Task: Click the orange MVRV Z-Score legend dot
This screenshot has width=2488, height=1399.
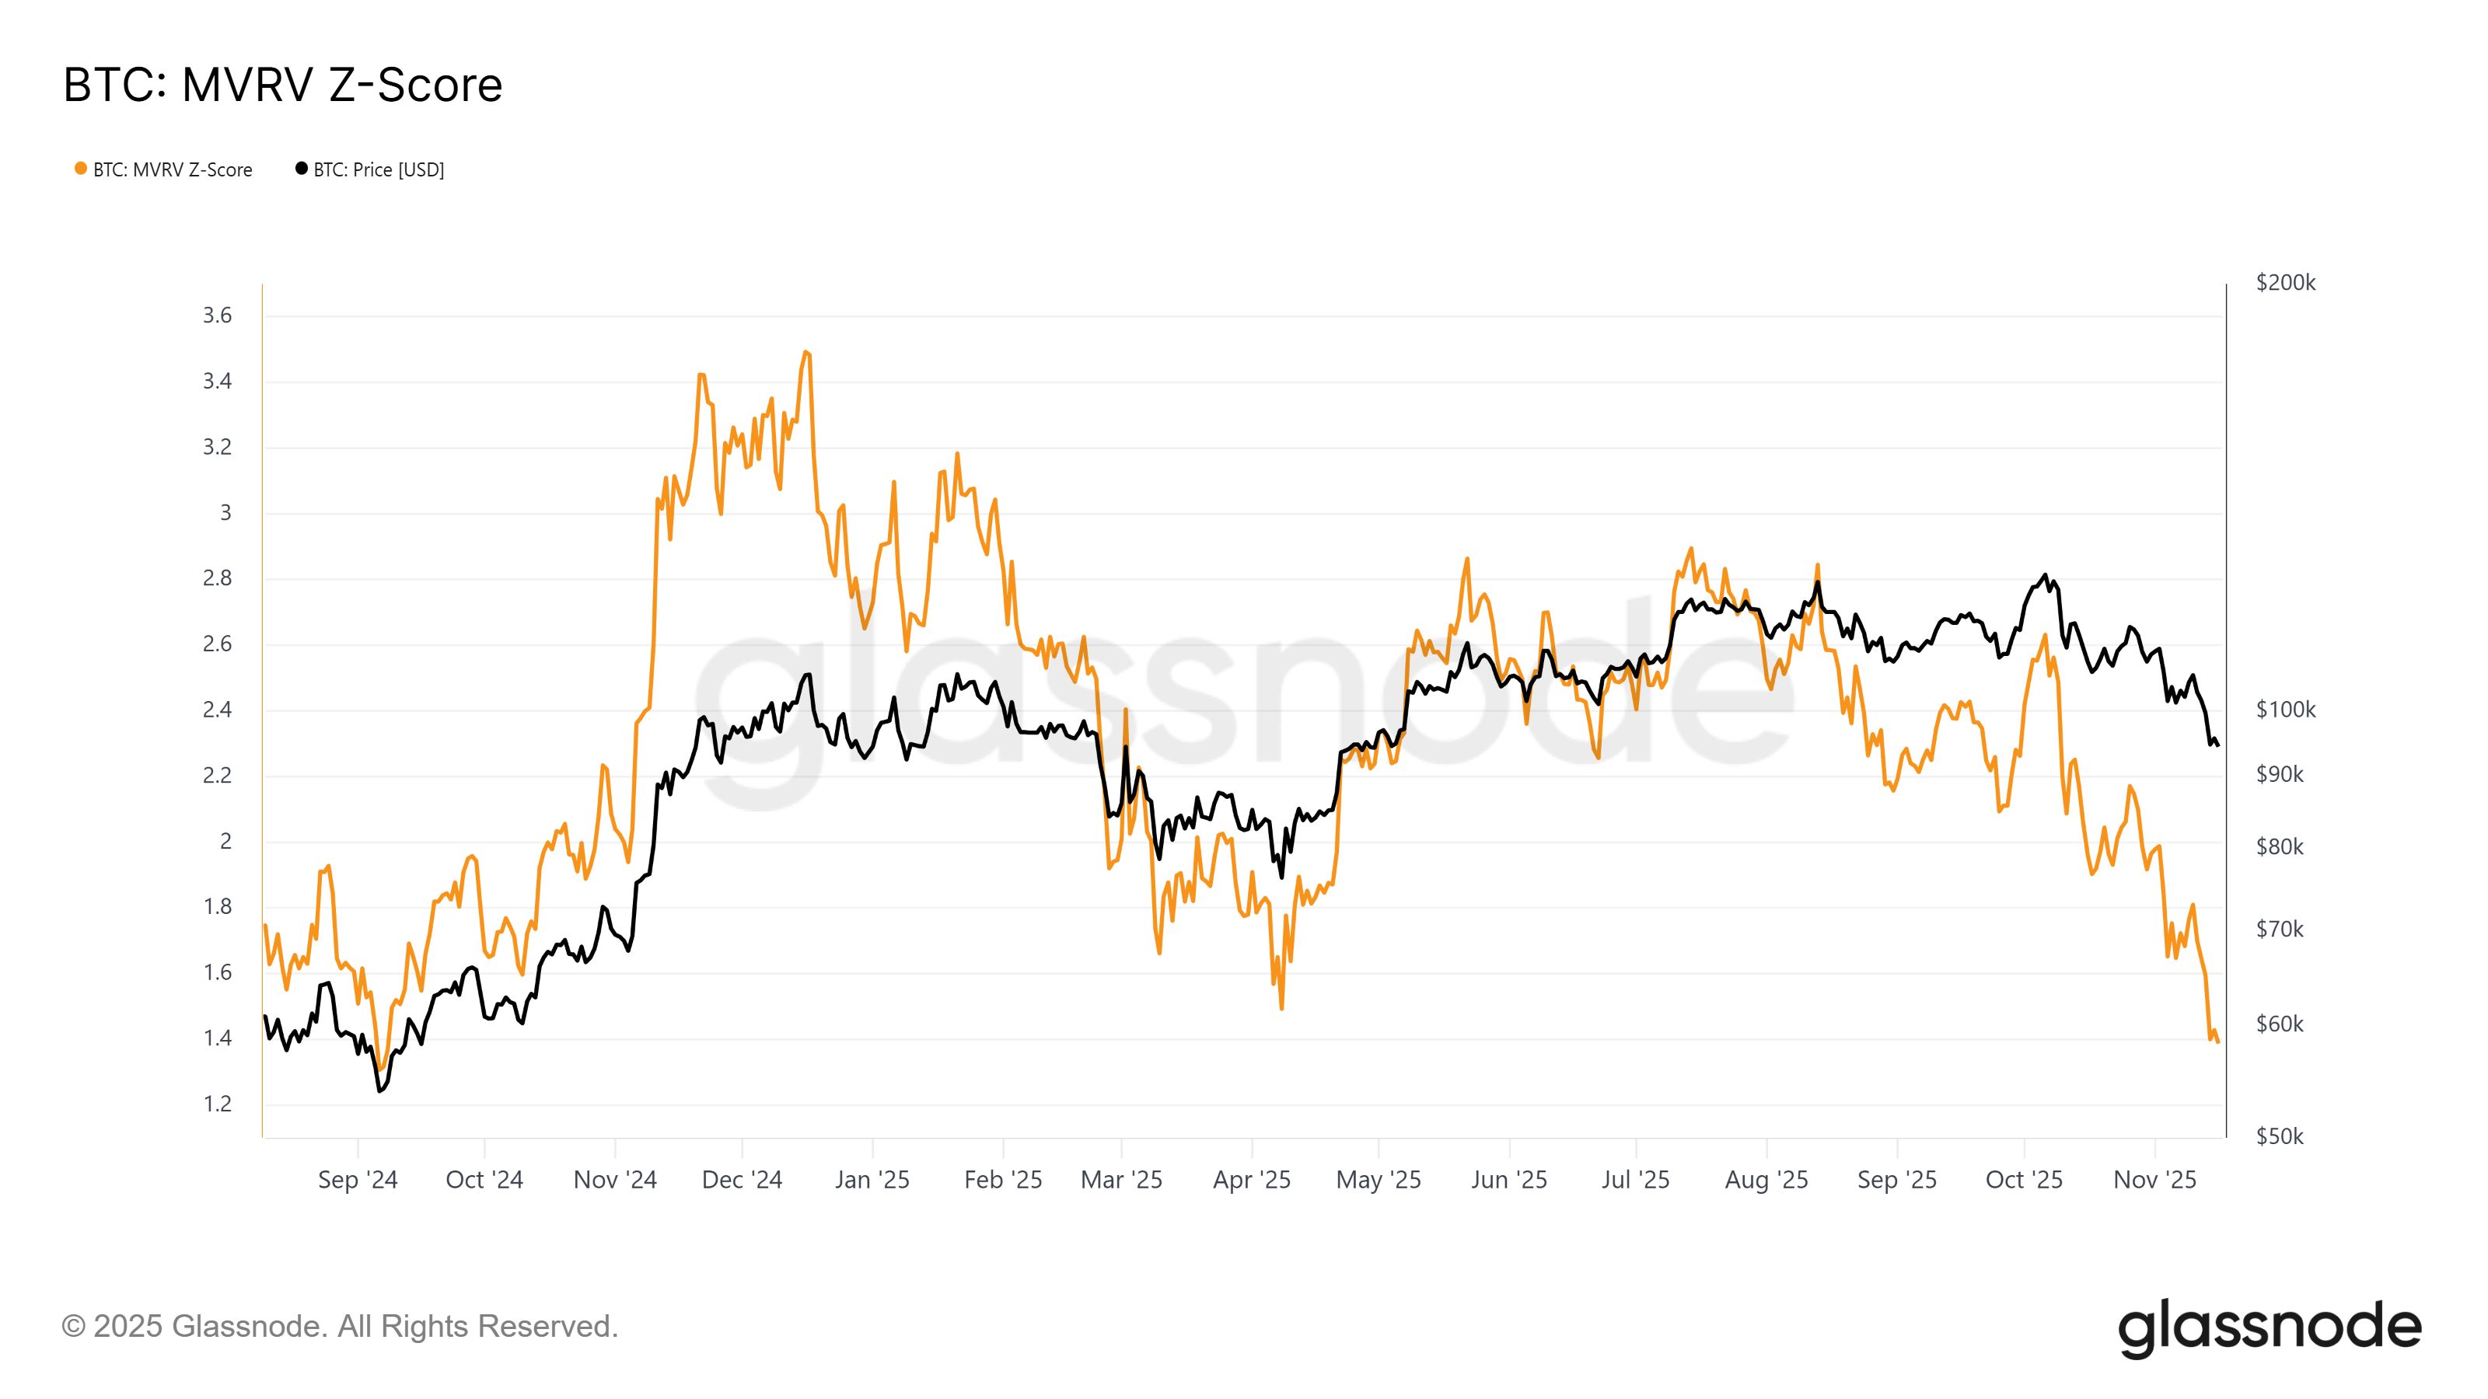Action: [x=81, y=169]
